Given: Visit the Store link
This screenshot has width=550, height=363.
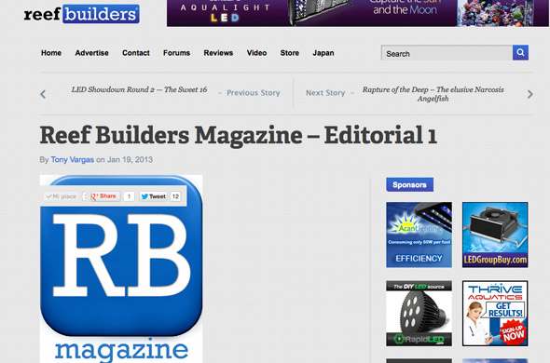Looking at the screenshot, I should click(x=289, y=53).
